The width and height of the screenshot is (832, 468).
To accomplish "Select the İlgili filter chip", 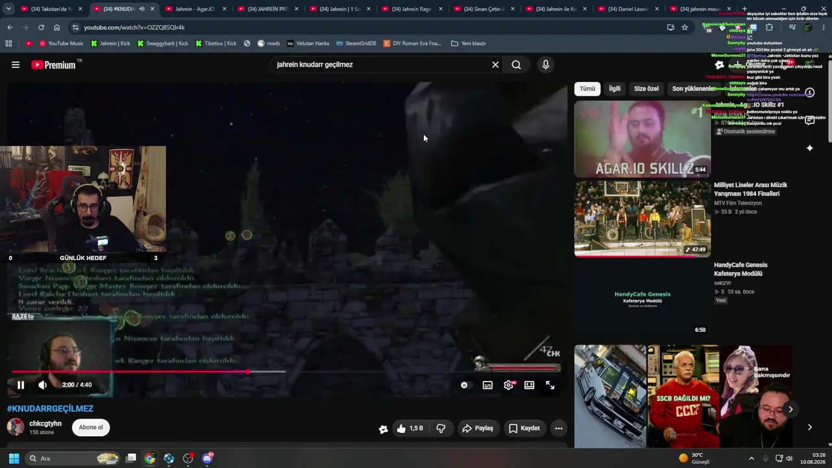I will (x=614, y=88).
